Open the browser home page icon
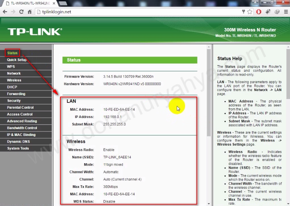The width and height of the screenshot is (290, 206). pos(30,12)
